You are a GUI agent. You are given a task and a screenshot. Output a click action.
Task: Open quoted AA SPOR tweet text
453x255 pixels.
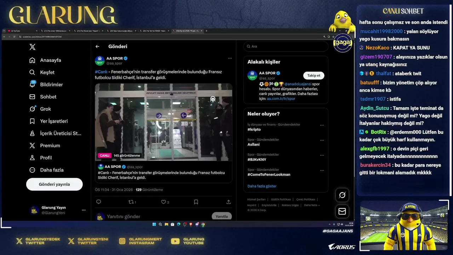161,175
